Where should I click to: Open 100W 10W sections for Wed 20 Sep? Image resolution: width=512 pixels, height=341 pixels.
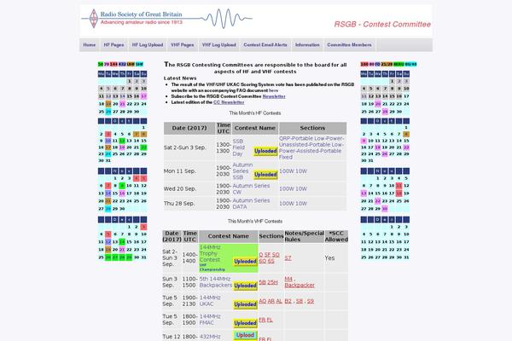pos(293,188)
